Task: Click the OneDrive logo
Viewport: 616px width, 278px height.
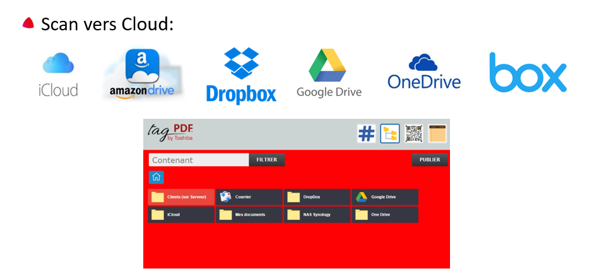Action: point(424,71)
